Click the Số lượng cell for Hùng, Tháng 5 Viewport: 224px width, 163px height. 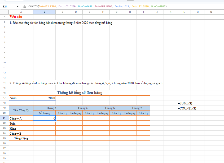coord(76,128)
